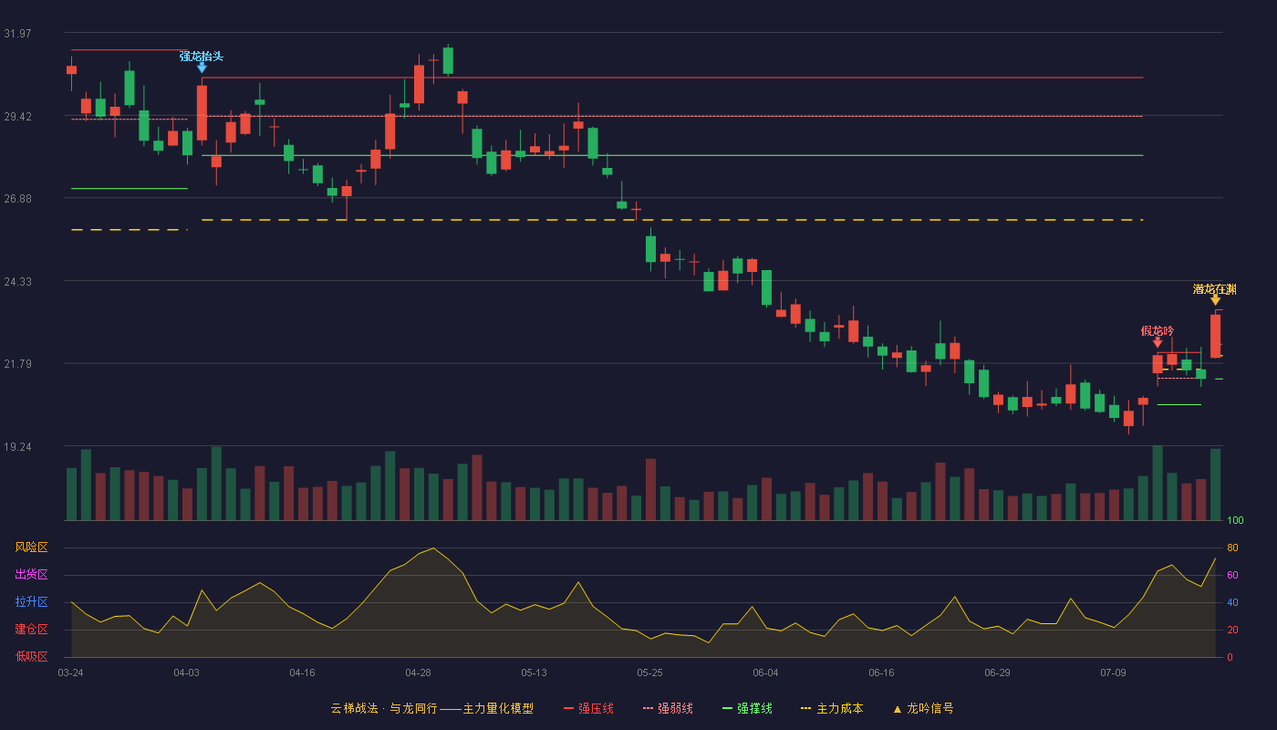Click the 出货区 zone label

(x=31, y=575)
